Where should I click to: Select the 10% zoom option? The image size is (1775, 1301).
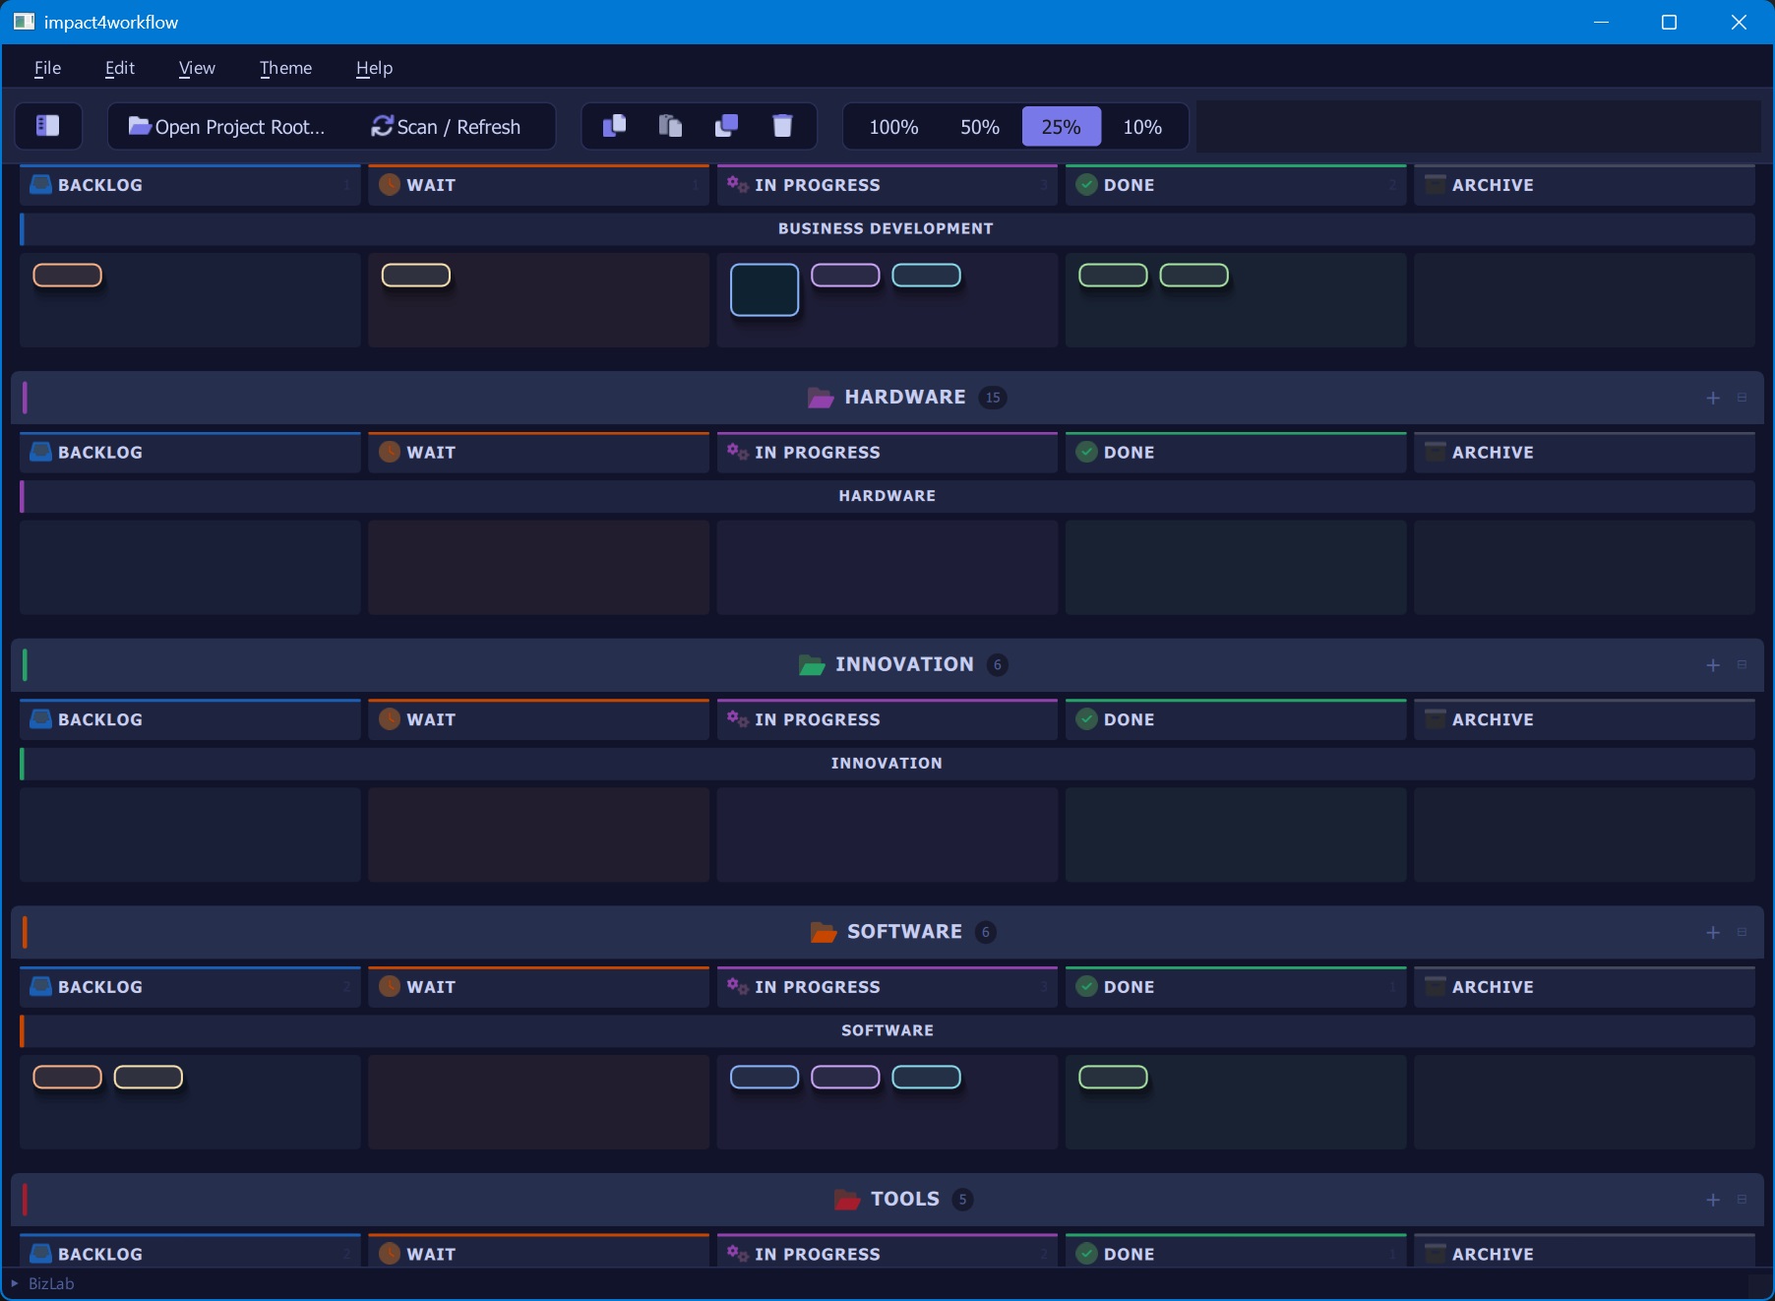[x=1142, y=127]
